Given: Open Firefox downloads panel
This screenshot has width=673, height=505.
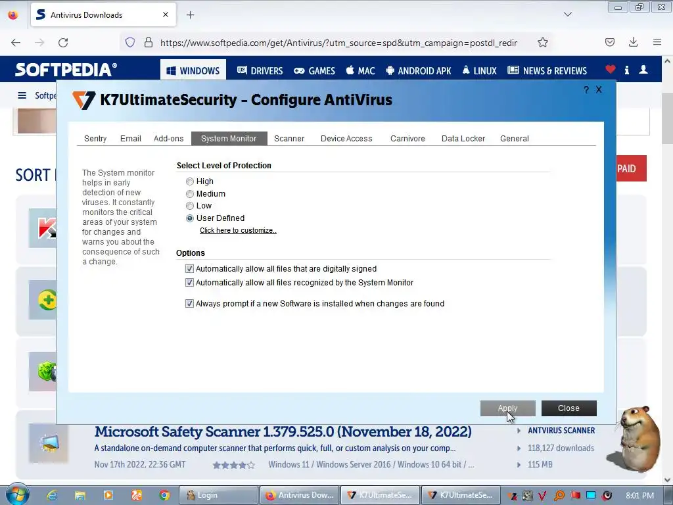Looking at the screenshot, I should click(633, 42).
